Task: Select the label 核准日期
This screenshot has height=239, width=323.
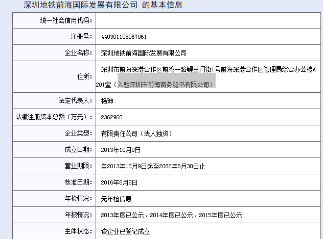Action: click(78, 182)
